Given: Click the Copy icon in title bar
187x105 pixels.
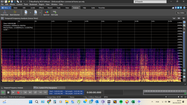Looking at the screenshot, I should pos(18,1).
